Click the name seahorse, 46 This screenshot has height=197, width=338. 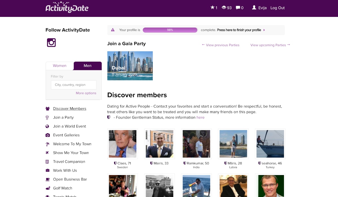[272, 163]
